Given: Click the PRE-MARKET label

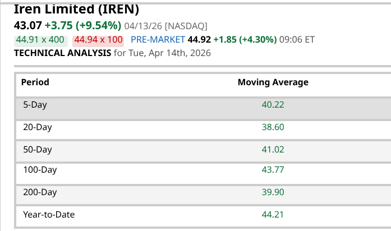Looking at the screenshot, I should point(158,40).
